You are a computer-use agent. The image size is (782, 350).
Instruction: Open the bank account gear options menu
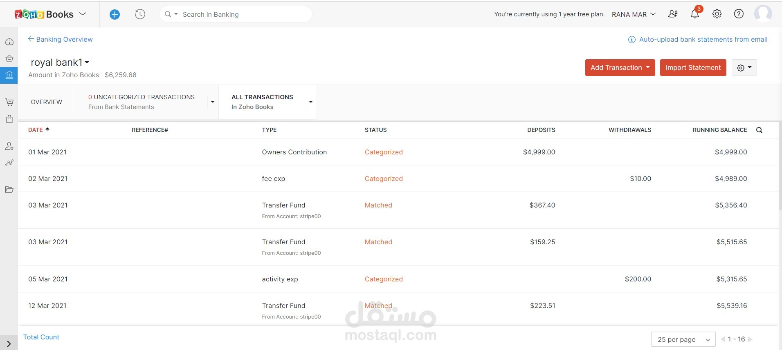744,67
